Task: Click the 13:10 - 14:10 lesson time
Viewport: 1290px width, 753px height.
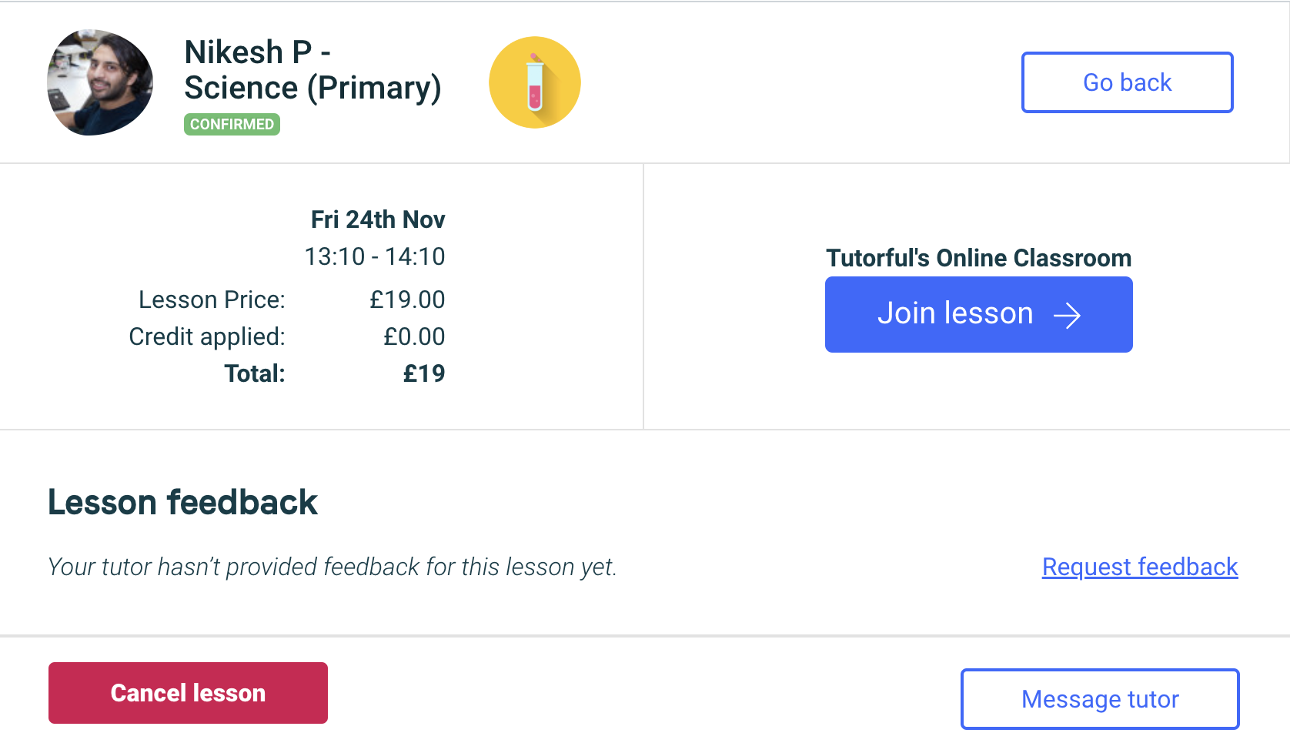Action: coord(375,256)
